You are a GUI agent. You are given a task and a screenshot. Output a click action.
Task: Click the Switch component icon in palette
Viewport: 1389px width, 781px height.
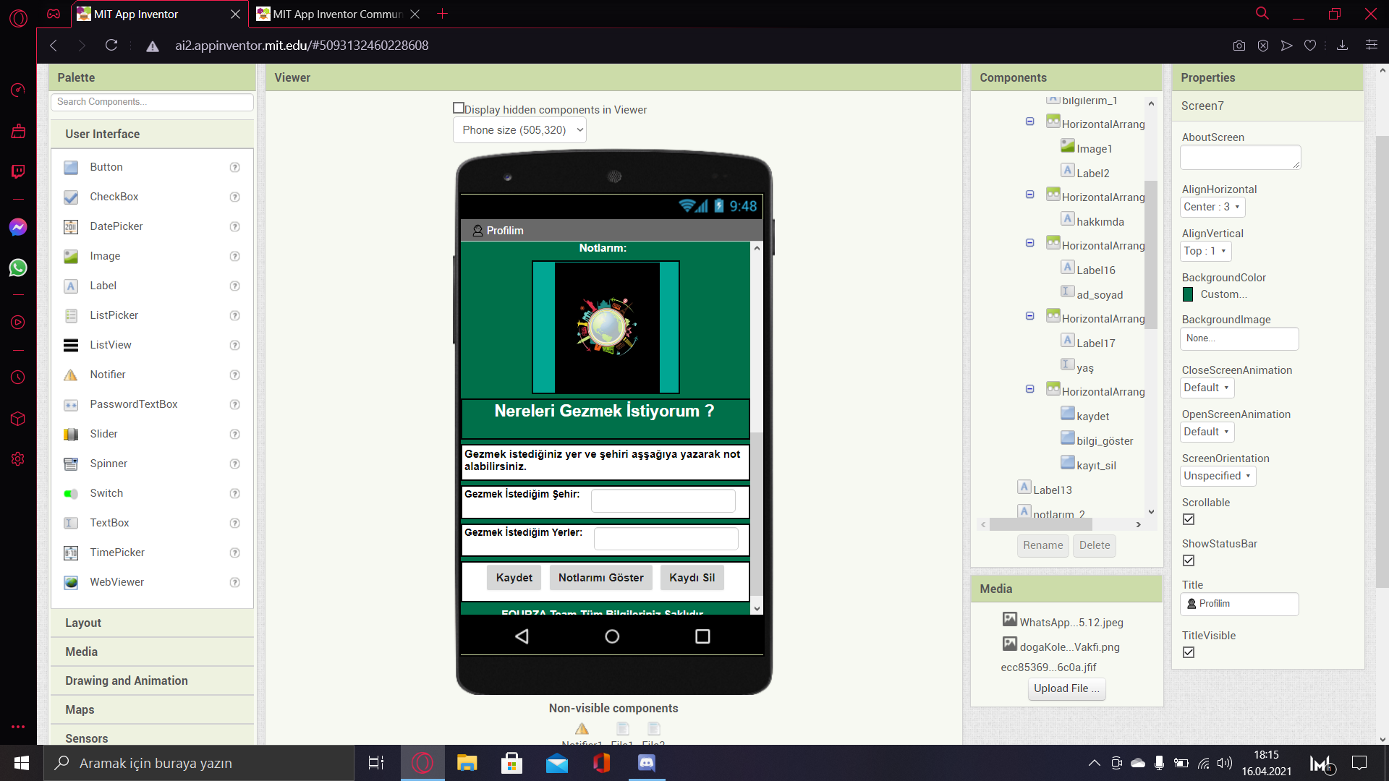pyautogui.click(x=71, y=493)
